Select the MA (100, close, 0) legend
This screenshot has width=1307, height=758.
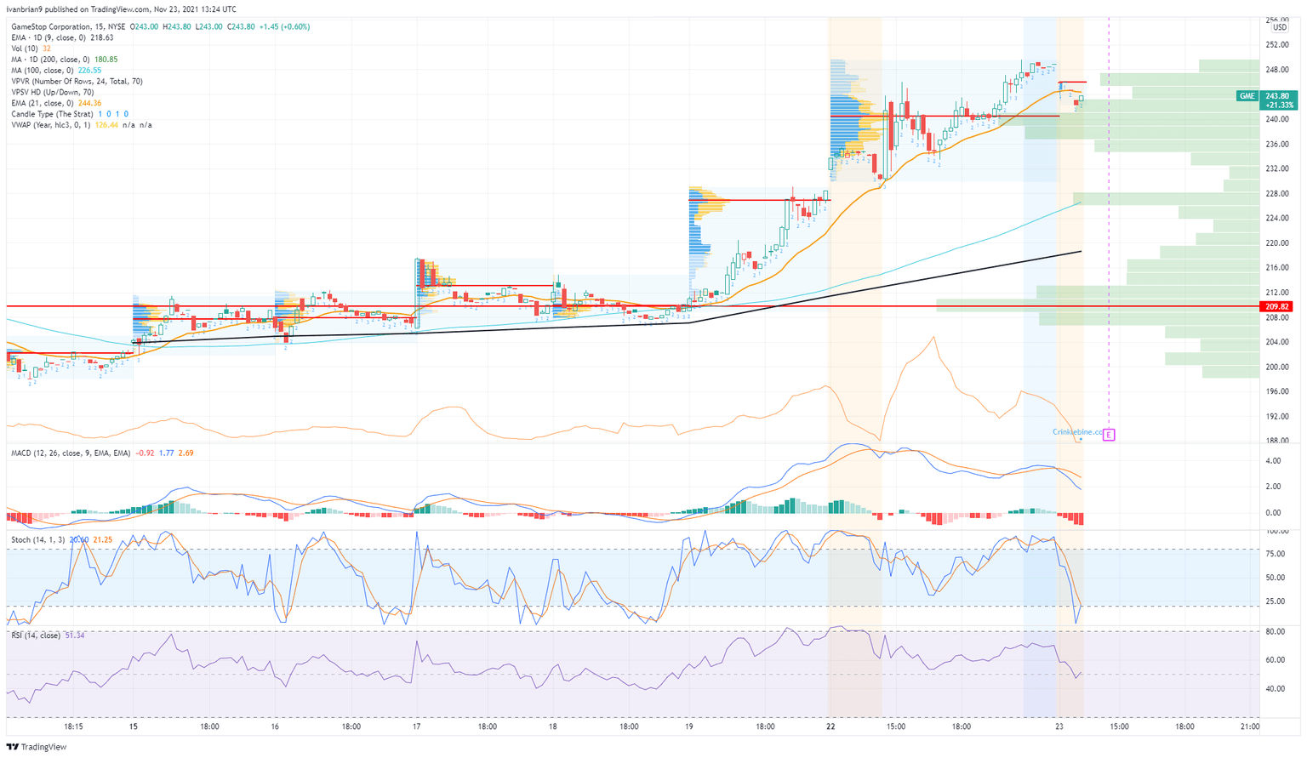(57, 71)
